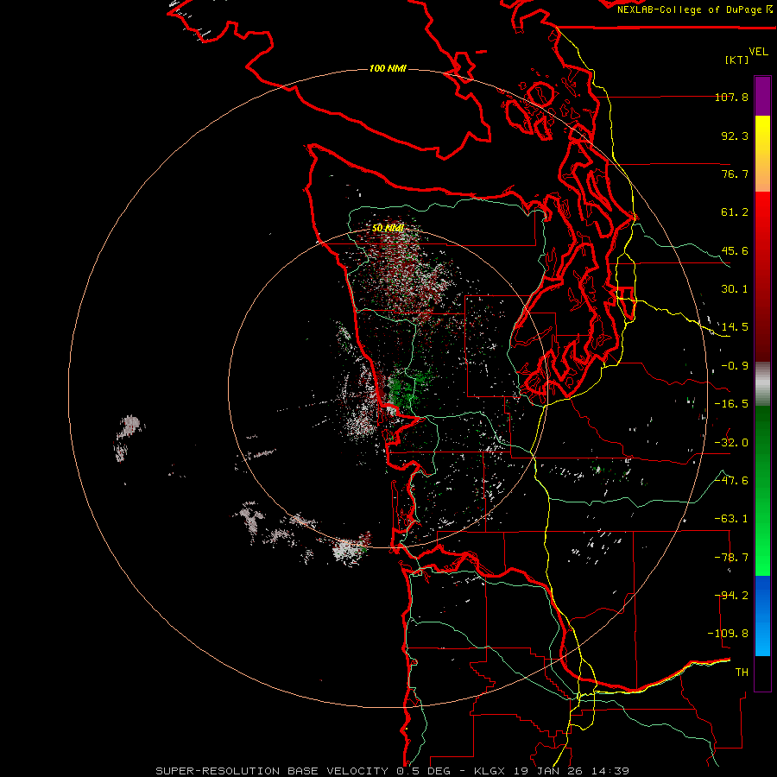Click the -32.0 legend value

[x=731, y=443]
